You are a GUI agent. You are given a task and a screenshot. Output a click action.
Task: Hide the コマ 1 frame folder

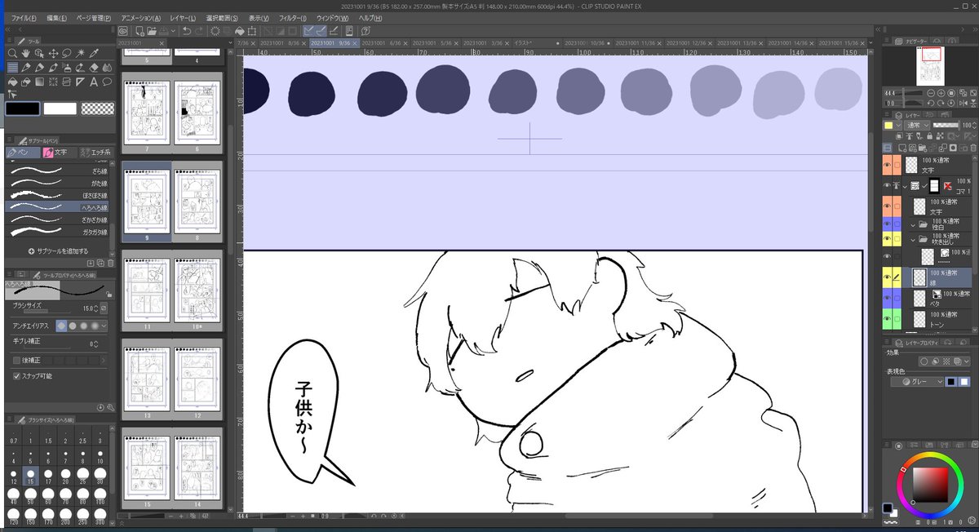pyautogui.click(x=887, y=186)
